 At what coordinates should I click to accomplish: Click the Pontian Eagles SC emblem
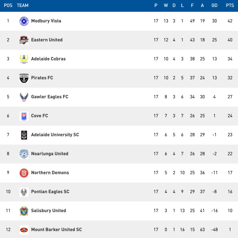(x=24, y=192)
